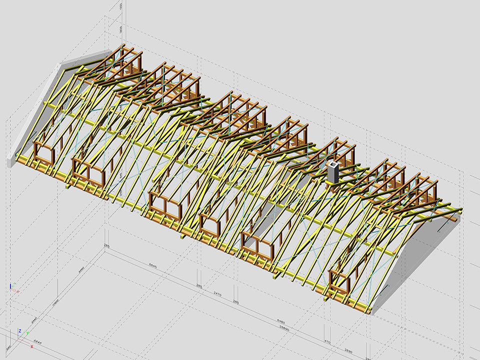The height and width of the screenshot is (360, 480).
Task: Click the 5540 dimension label above the large gizmo
Action: [33, 320]
